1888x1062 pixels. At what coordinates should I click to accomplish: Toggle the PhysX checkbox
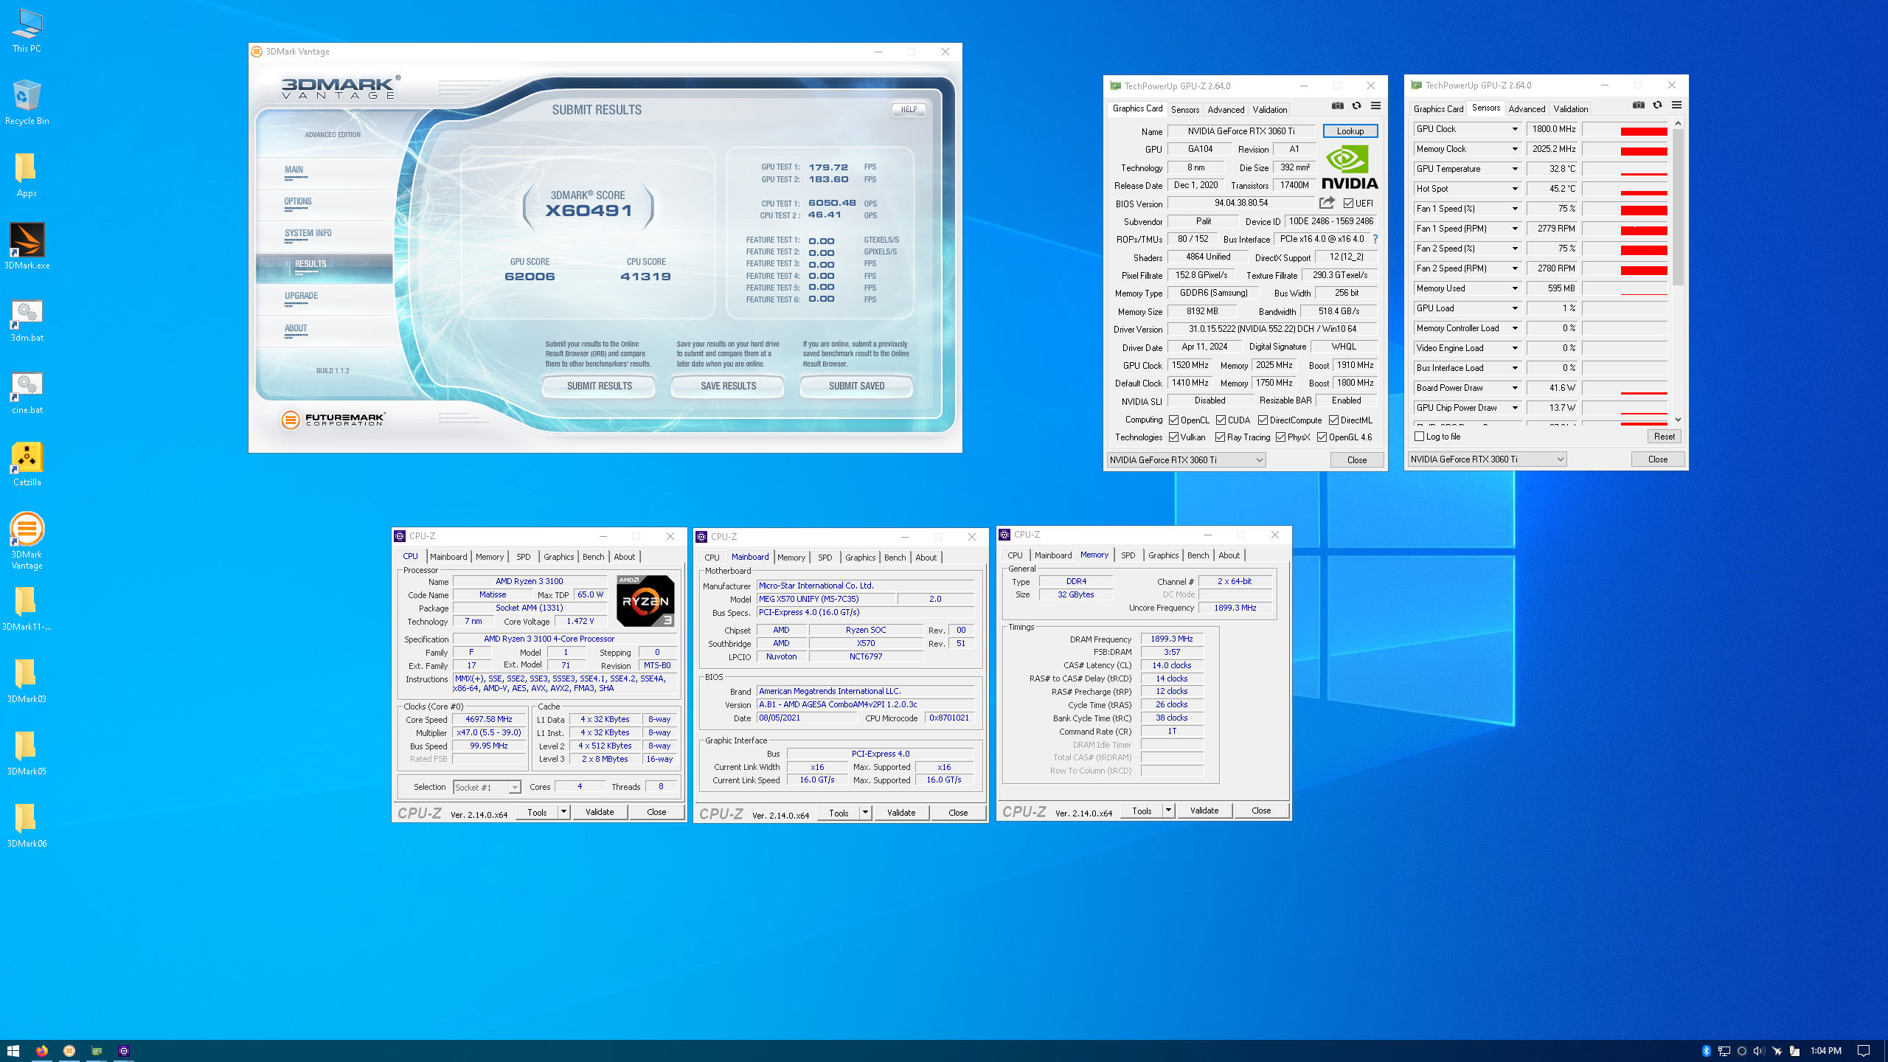[1280, 437]
